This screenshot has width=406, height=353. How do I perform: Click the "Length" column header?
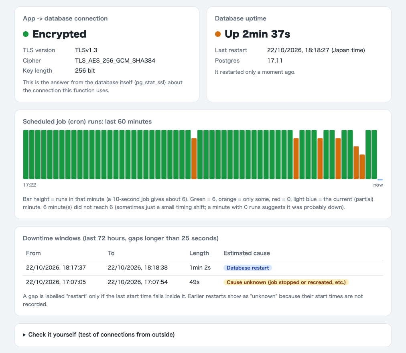click(x=199, y=253)
